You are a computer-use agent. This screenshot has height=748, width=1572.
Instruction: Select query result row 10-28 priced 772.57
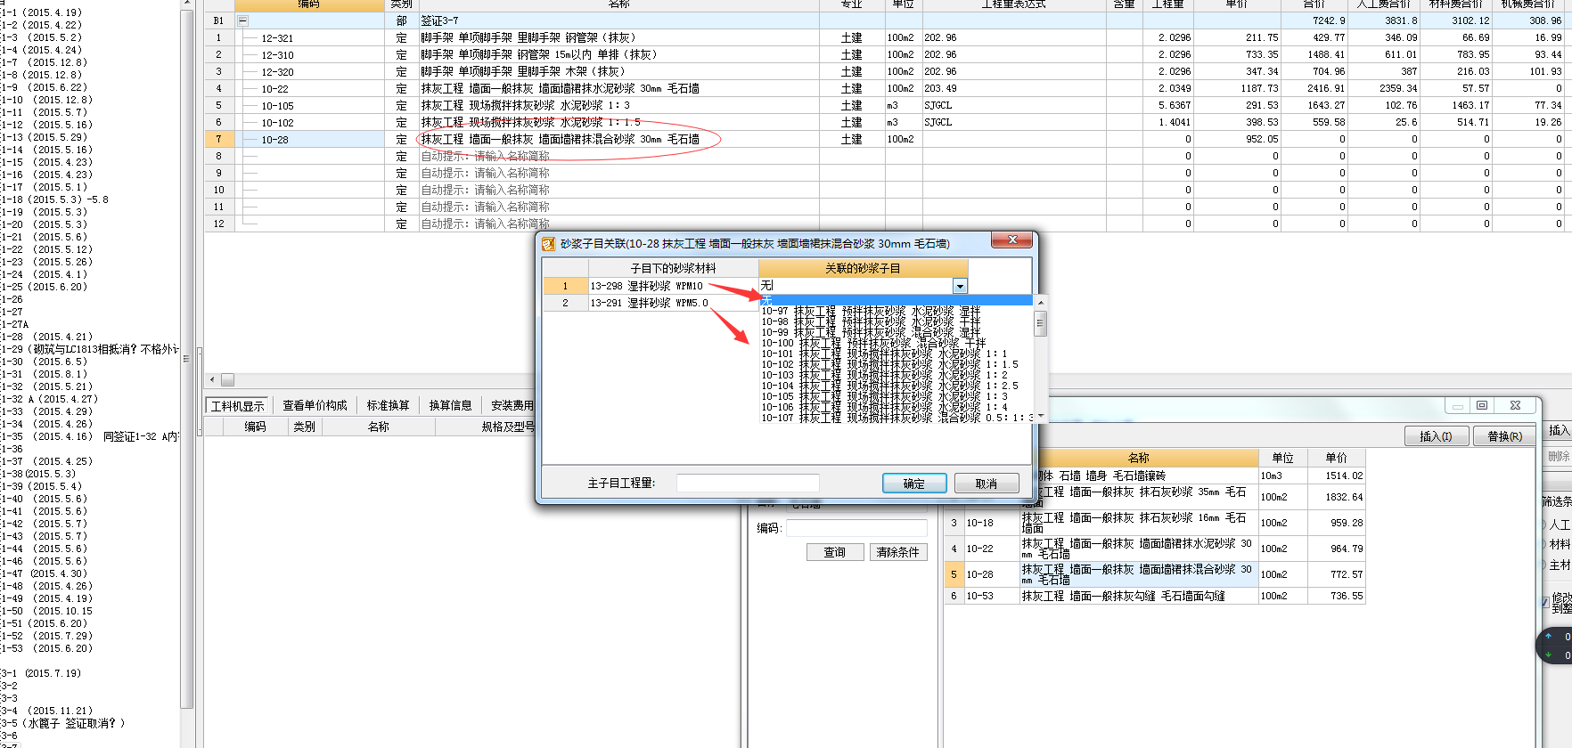(x=1154, y=574)
